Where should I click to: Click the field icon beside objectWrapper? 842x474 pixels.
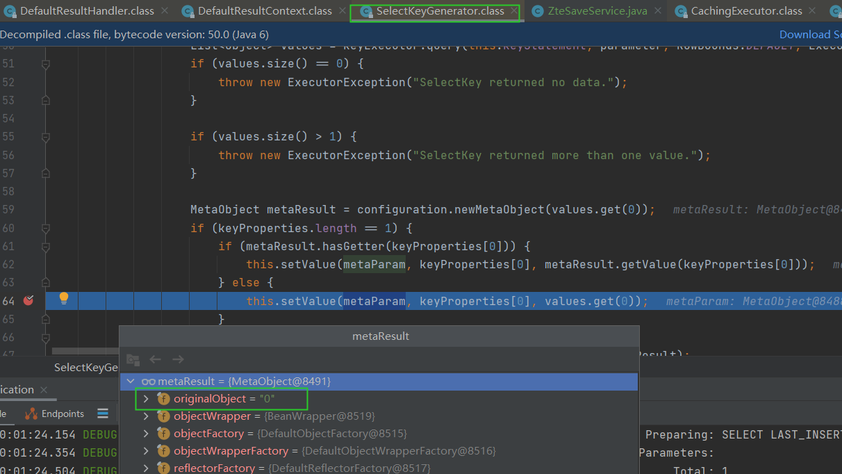[x=163, y=416]
